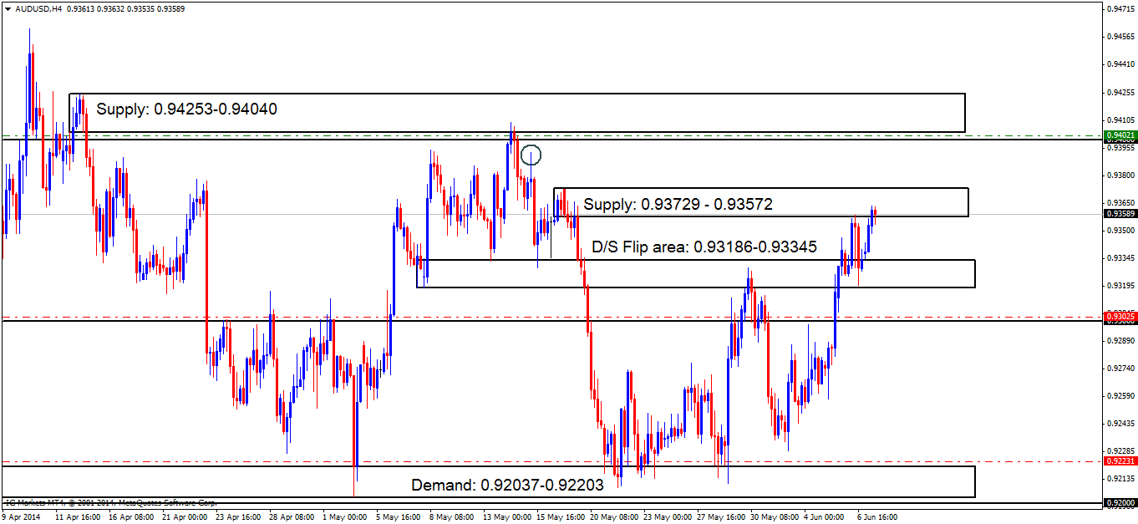Click the 0.93650 value on price scale
Screen dimensions: 1138x524
[1120, 203]
